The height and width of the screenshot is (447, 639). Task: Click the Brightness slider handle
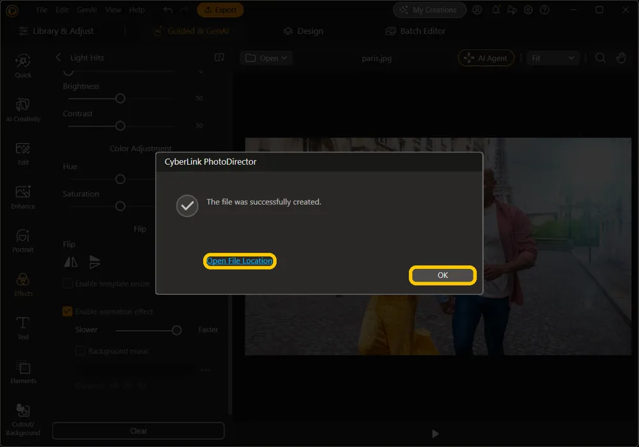120,98
